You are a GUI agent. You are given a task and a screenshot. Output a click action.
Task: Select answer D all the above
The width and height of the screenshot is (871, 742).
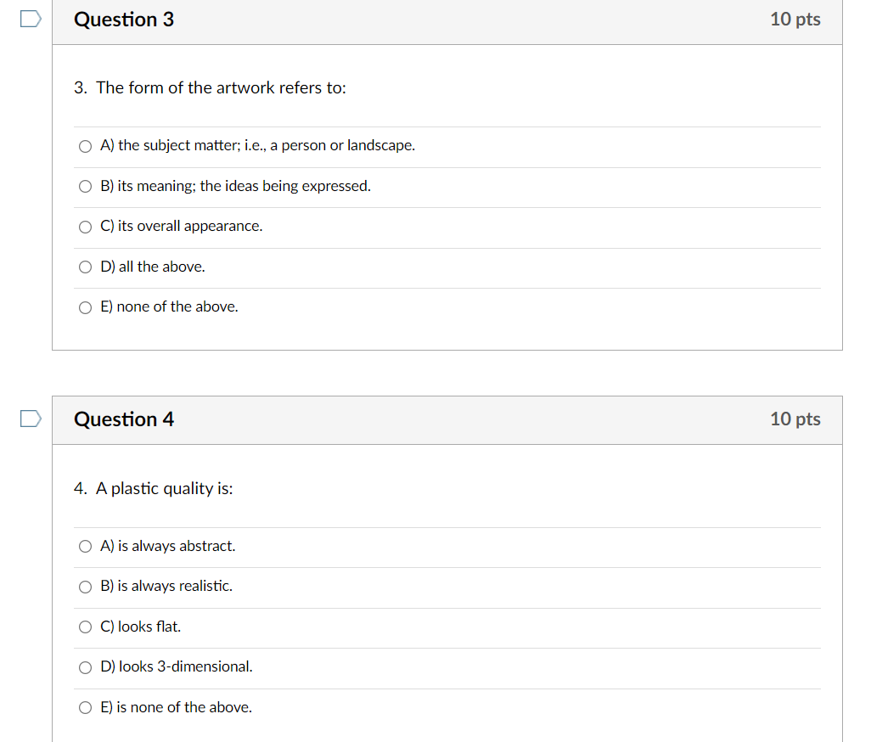[85, 267]
